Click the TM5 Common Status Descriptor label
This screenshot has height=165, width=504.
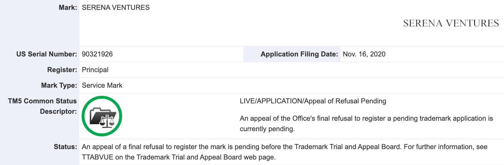point(42,106)
